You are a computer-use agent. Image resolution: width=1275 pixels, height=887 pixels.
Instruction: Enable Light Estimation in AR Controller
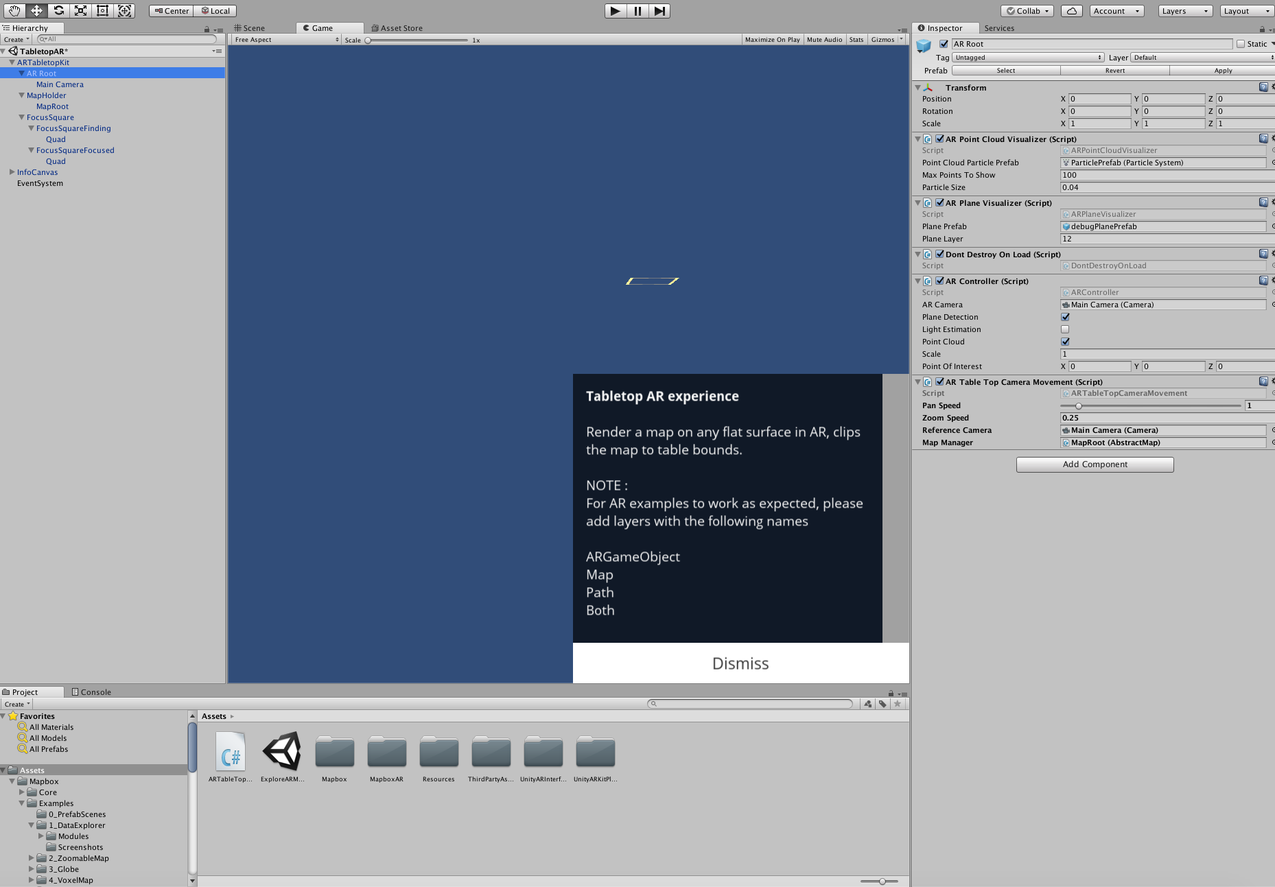(1065, 329)
